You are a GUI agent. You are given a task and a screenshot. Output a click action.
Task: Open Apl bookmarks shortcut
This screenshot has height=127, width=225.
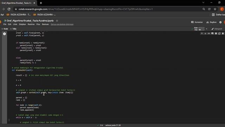[x=2, y=15]
